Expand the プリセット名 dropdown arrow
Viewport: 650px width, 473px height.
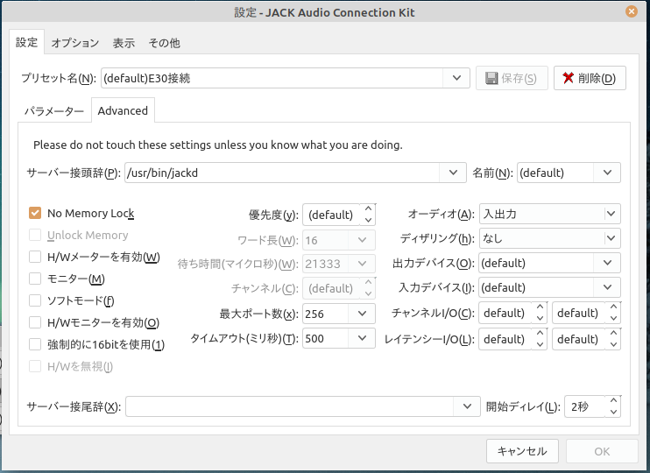click(x=456, y=78)
